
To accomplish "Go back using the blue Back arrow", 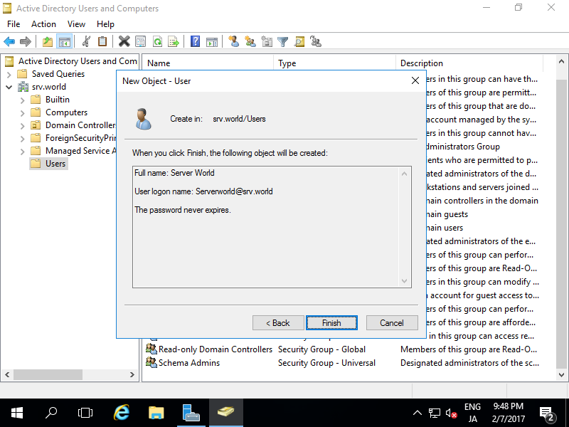I will 9,41.
